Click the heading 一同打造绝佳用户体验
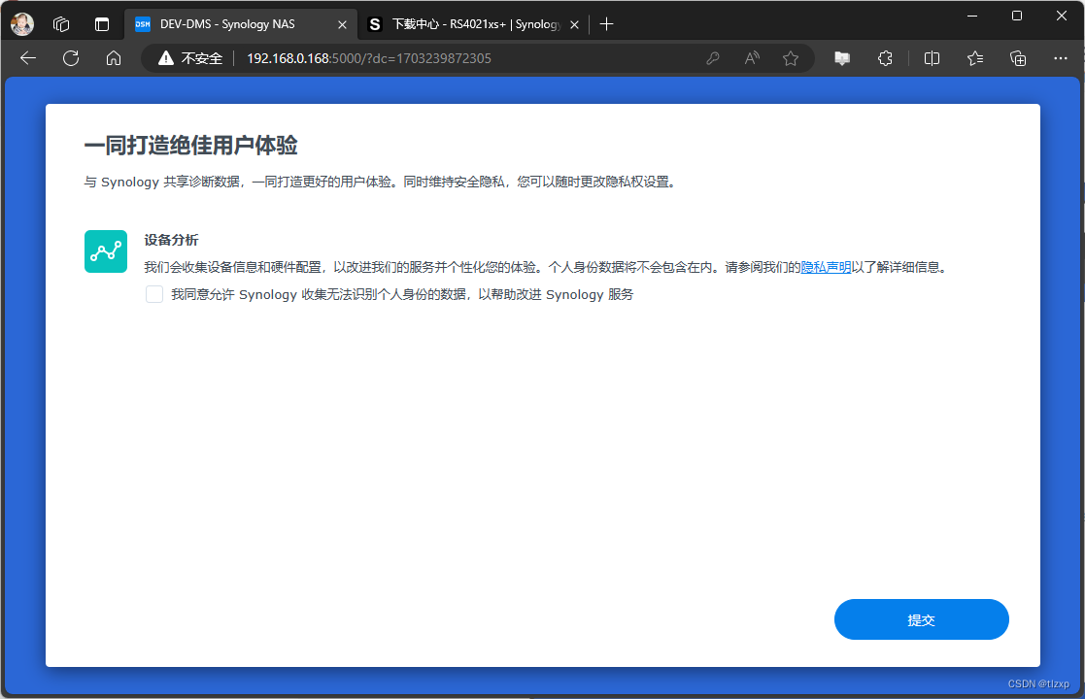Screen dimensions: 1085x699 click(x=191, y=146)
